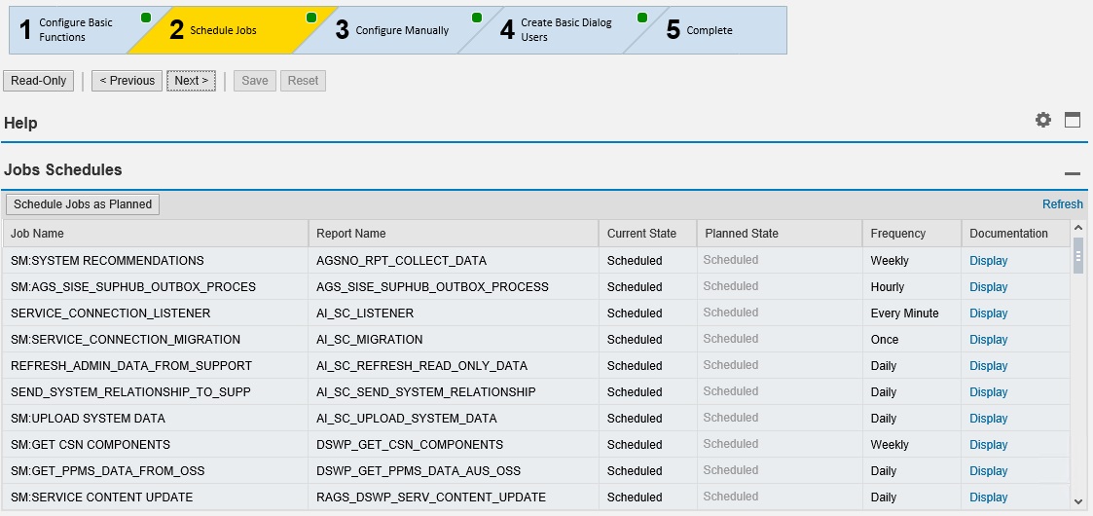Click report AI_SC_LISTENER
The image size is (1093, 516).
[365, 313]
